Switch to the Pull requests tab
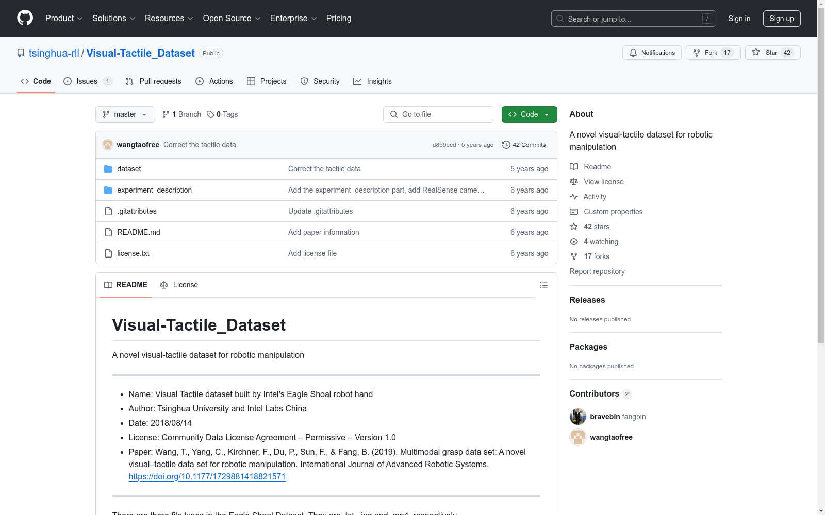This screenshot has height=515, width=825. [154, 81]
